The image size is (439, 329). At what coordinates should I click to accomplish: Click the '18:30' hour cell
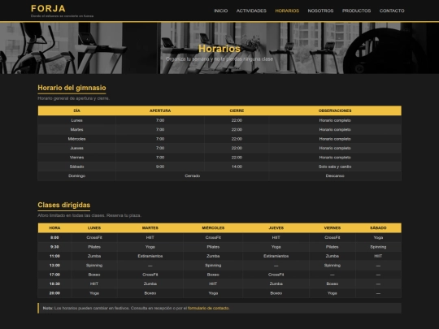click(x=54, y=284)
